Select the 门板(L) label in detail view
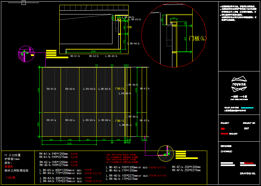The width and height of the screenshot is (261, 186). (x=198, y=38)
